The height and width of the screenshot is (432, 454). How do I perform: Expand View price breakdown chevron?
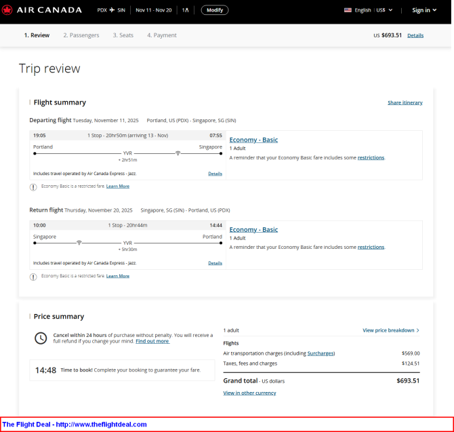tap(418, 330)
